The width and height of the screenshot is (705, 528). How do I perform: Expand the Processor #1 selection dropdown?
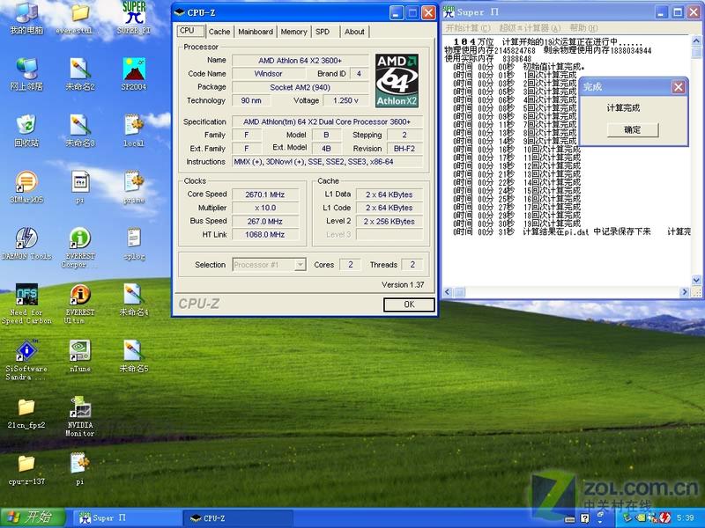point(300,265)
